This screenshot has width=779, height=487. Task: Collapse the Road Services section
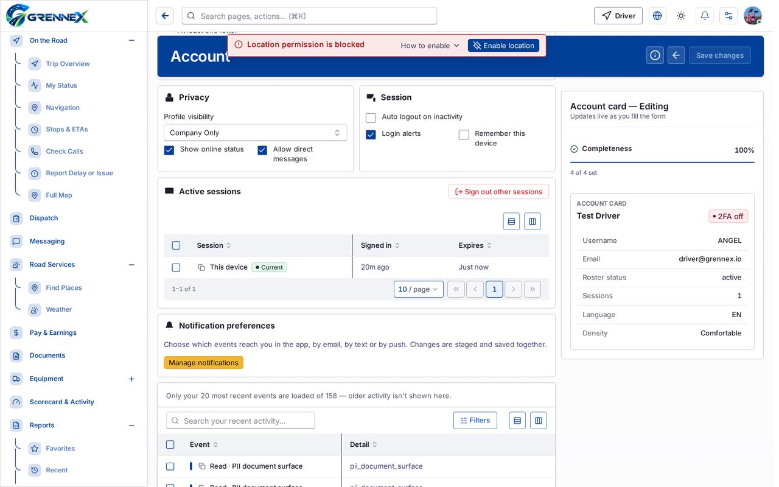131,265
